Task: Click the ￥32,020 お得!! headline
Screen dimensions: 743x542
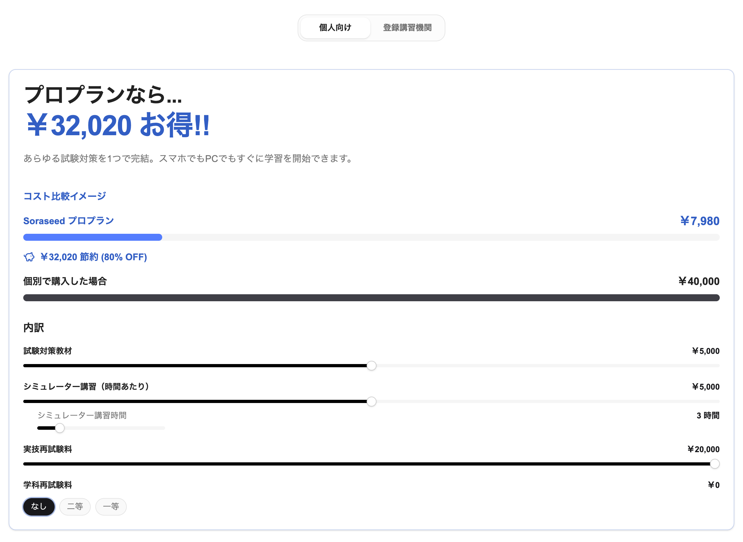Action: tap(118, 125)
